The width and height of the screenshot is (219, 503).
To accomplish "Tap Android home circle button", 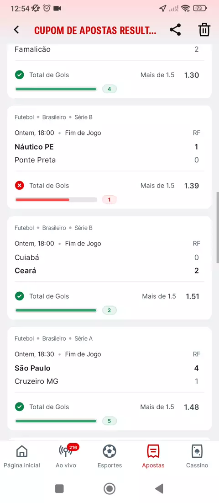I will tap(109, 488).
